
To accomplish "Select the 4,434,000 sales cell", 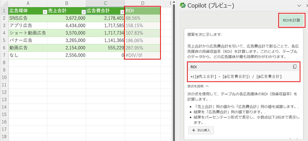I will (67, 26).
